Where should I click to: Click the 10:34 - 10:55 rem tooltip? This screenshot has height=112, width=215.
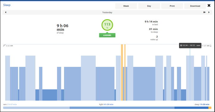pyautogui.click(x=190, y=45)
